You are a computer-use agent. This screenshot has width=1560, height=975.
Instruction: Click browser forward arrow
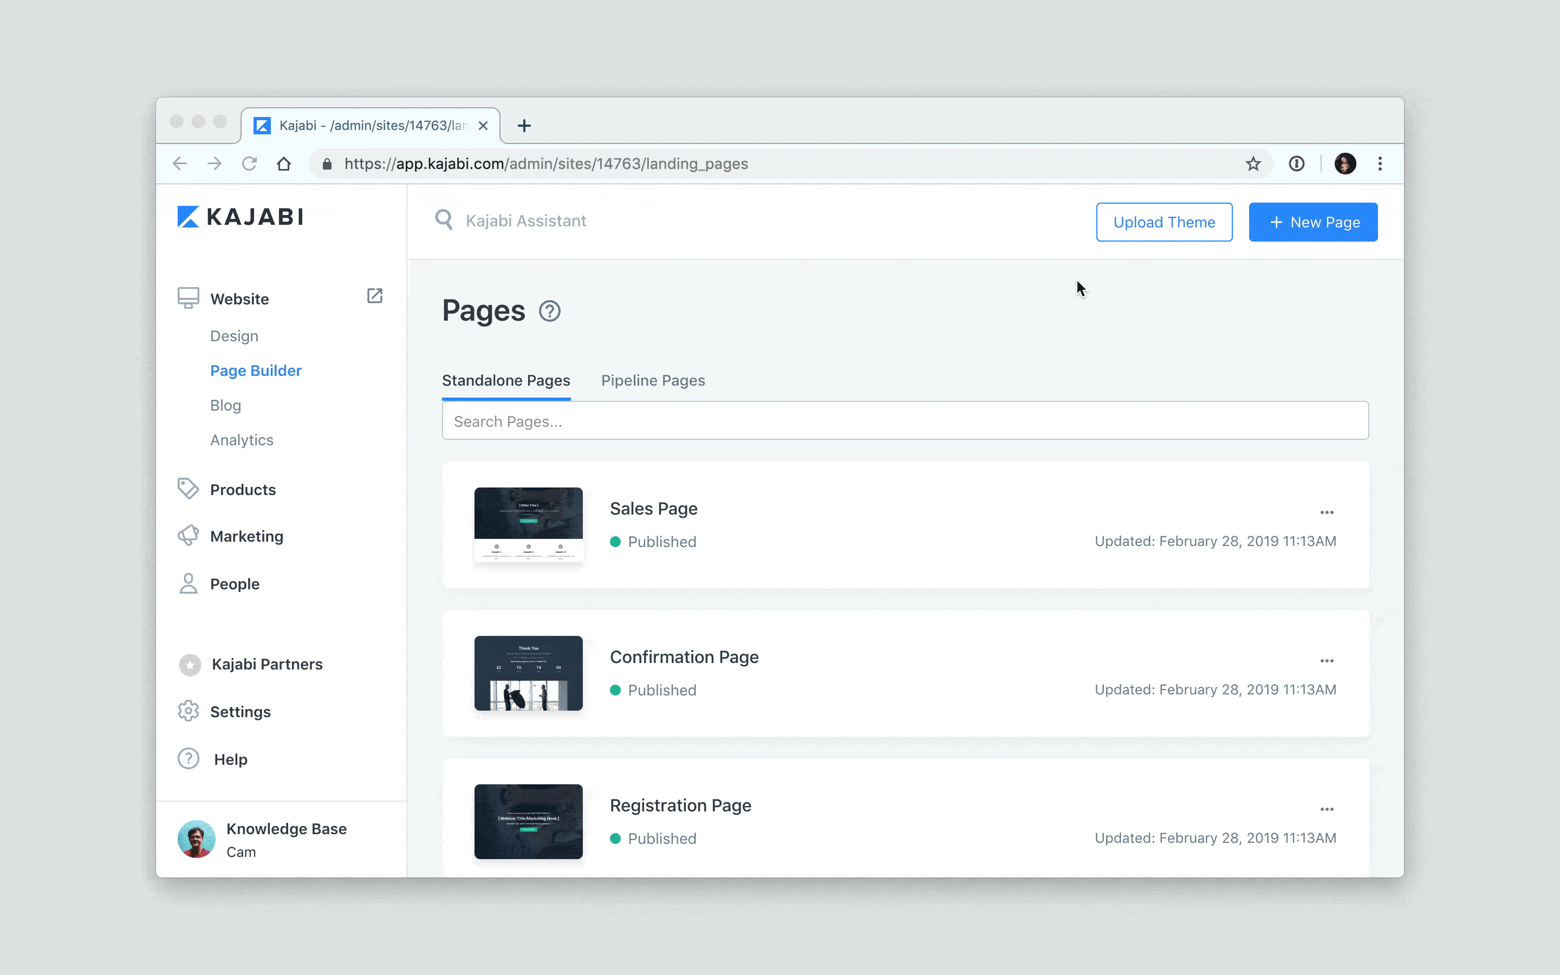tap(214, 164)
